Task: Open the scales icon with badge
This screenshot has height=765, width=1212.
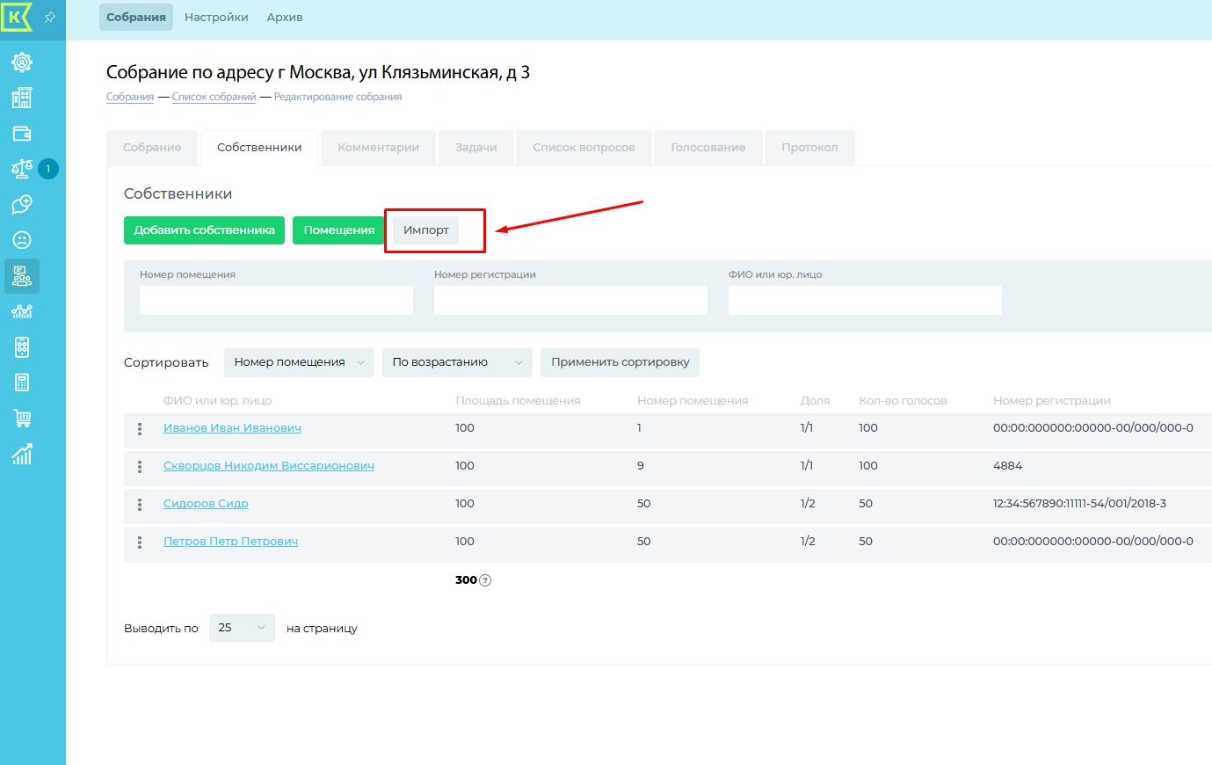Action: point(22,169)
